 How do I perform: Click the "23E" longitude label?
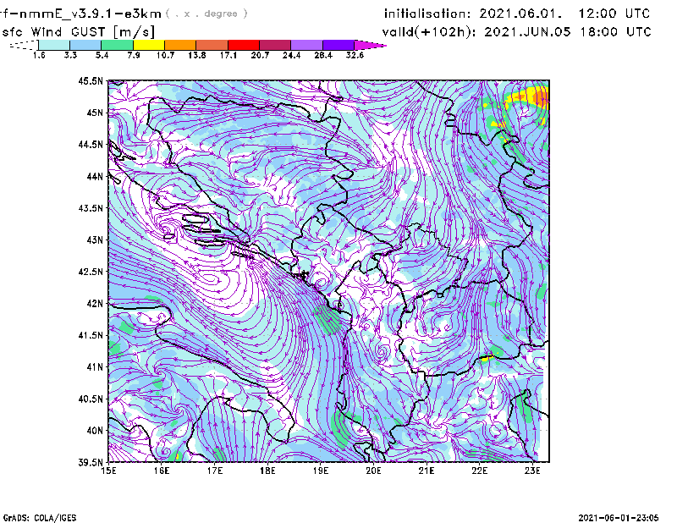pos(532,471)
